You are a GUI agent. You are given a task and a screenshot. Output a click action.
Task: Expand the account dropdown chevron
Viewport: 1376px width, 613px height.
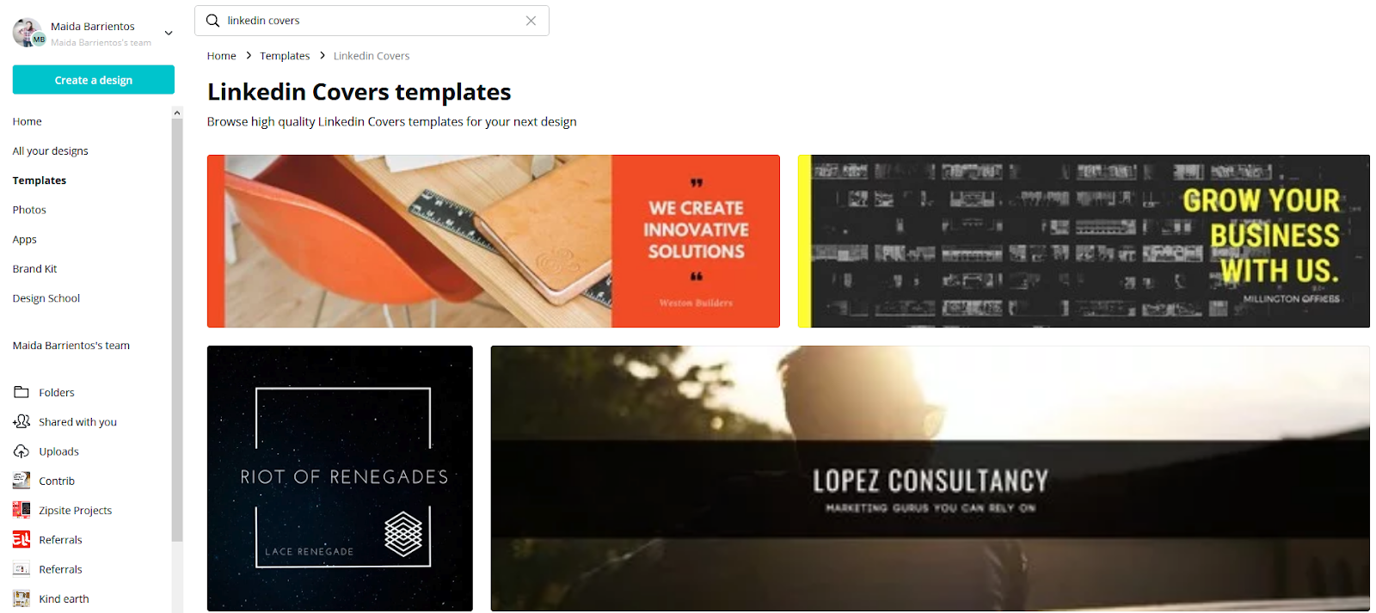click(169, 34)
